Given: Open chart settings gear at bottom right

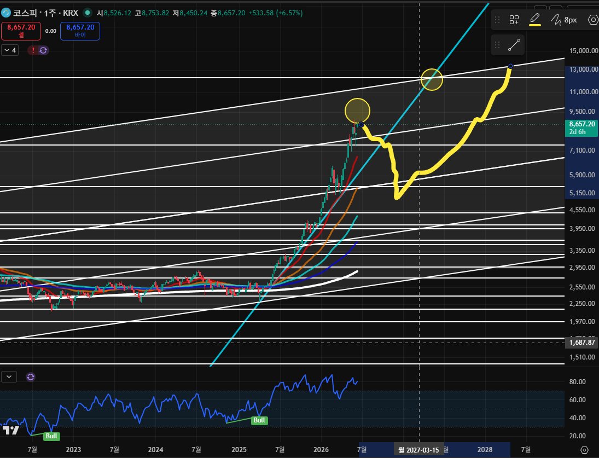Looking at the screenshot, I should (x=584, y=450).
